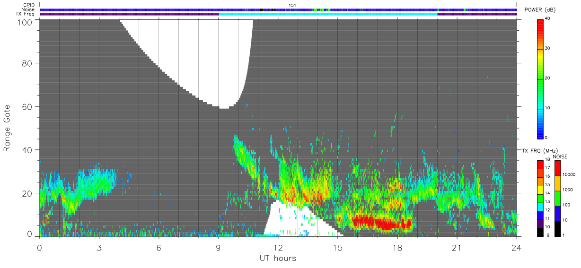Click the strong red echo patch near 17 UT
The image size is (581, 268).
coord(382,222)
